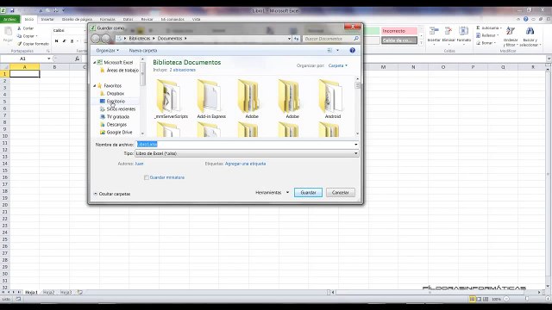Screen dimensions: 552x310
Task: Click the Formato cells icon in ribbon
Action: (x=464, y=31)
